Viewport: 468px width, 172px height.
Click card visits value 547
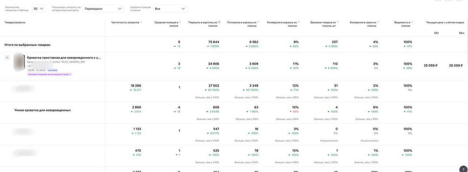[x=216, y=129]
